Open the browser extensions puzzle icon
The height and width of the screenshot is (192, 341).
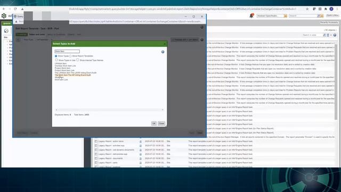click(x=326, y=9)
